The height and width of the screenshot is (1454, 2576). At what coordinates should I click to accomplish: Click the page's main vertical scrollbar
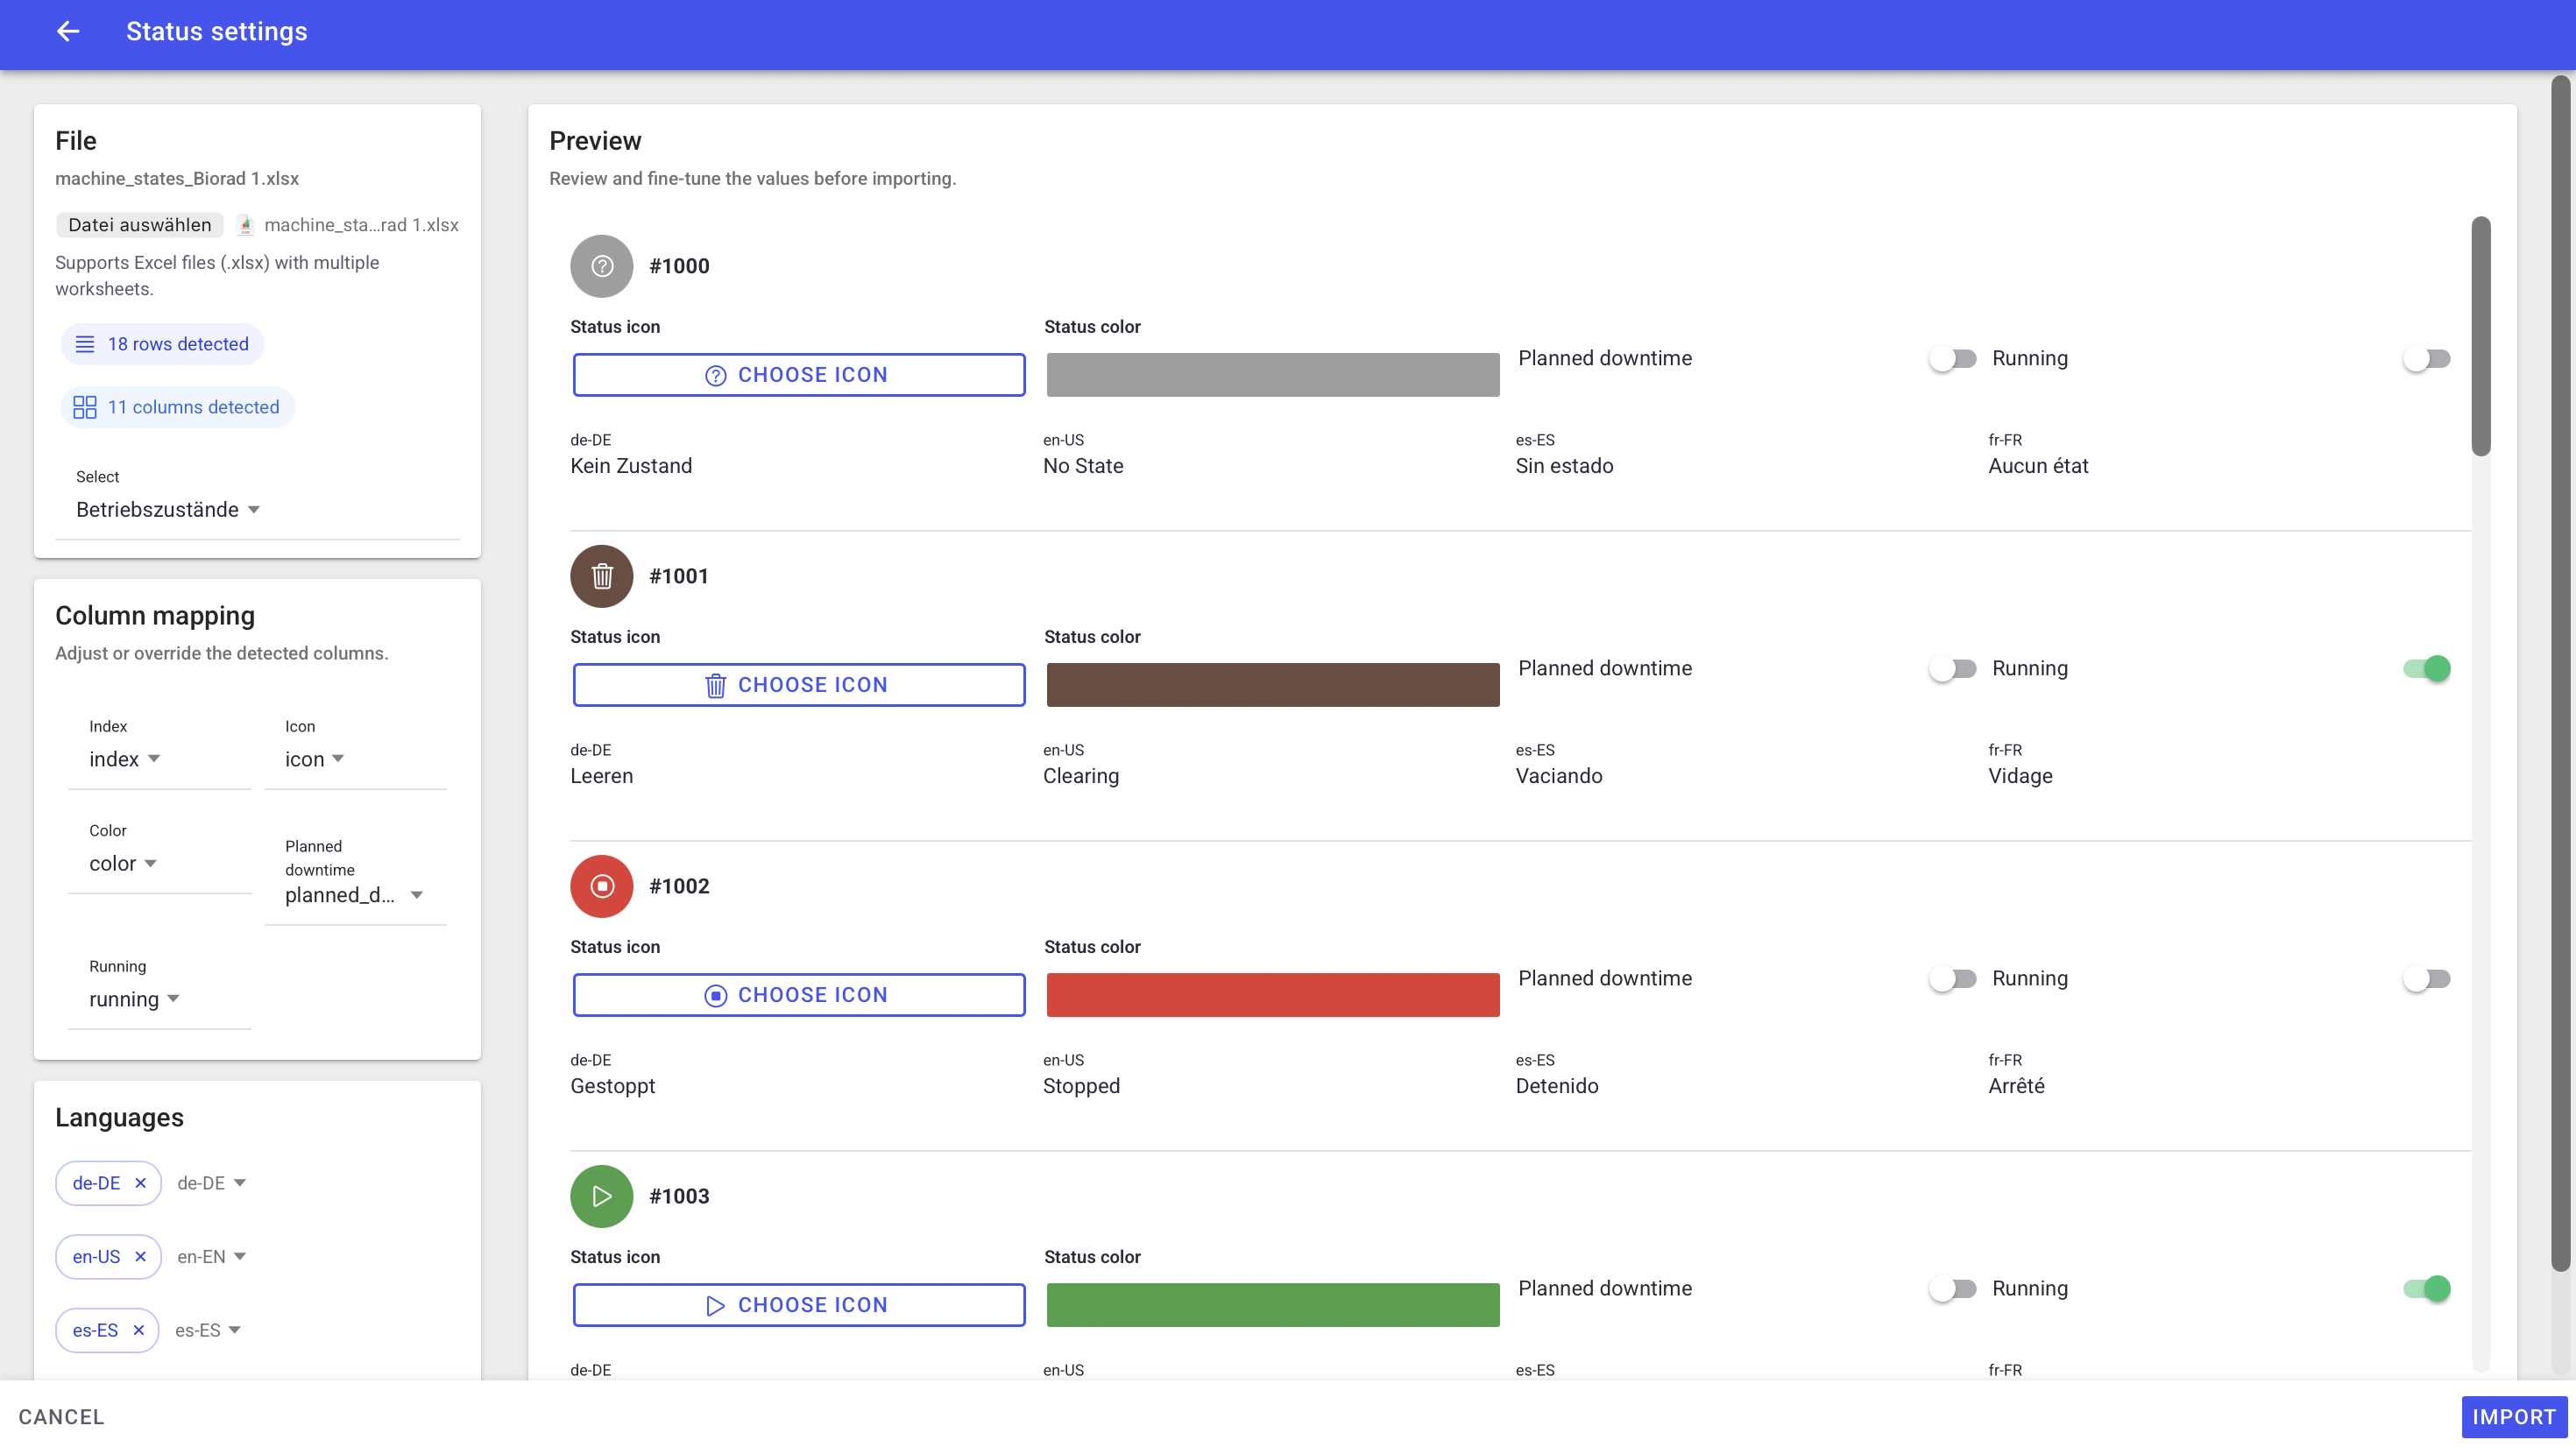tap(2560, 673)
